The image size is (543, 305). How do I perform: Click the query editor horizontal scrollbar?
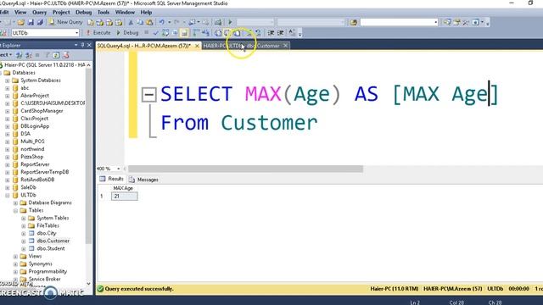[x=245, y=169]
